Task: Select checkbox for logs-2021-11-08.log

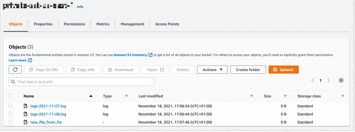Action: coord(11,114)
